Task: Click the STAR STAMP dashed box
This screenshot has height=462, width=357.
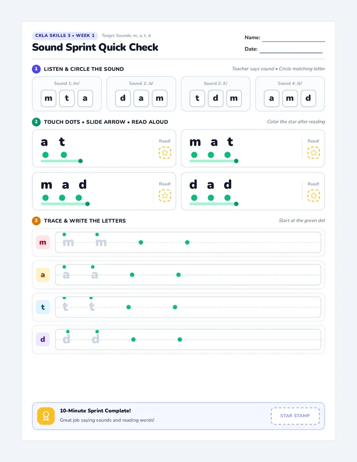Action: 295,416
